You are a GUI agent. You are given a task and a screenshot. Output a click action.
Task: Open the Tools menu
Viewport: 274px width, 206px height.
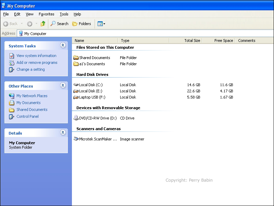[x=64, y=14]
